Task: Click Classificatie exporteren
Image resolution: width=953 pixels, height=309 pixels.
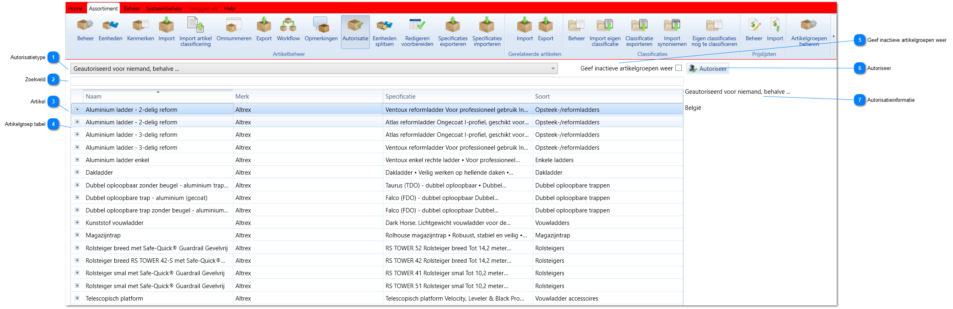Action: point(639,32)
